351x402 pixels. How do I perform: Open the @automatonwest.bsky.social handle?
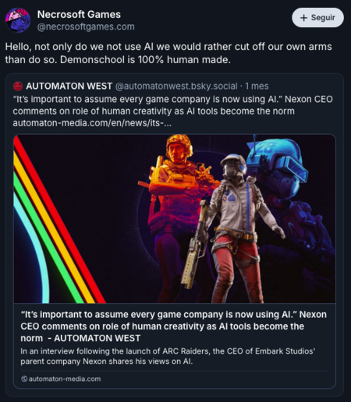pos(176,86)
